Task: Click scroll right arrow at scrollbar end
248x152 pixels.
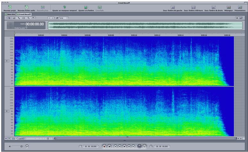Action: pyautogui.click(x=241, y=139)
